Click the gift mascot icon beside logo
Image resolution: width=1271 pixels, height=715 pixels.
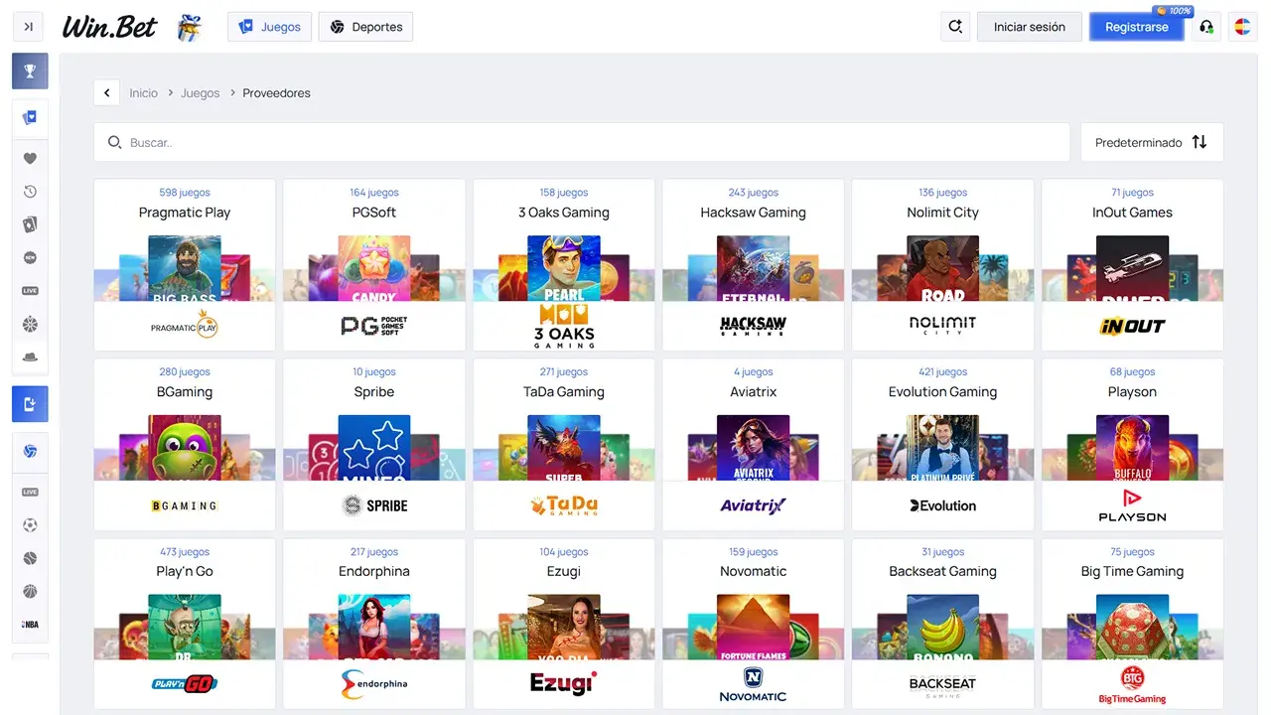tap(189, 27)
